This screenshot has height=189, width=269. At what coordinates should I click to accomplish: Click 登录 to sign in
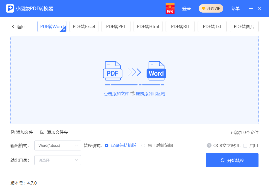pyautogui.click(x=187, y=8)
